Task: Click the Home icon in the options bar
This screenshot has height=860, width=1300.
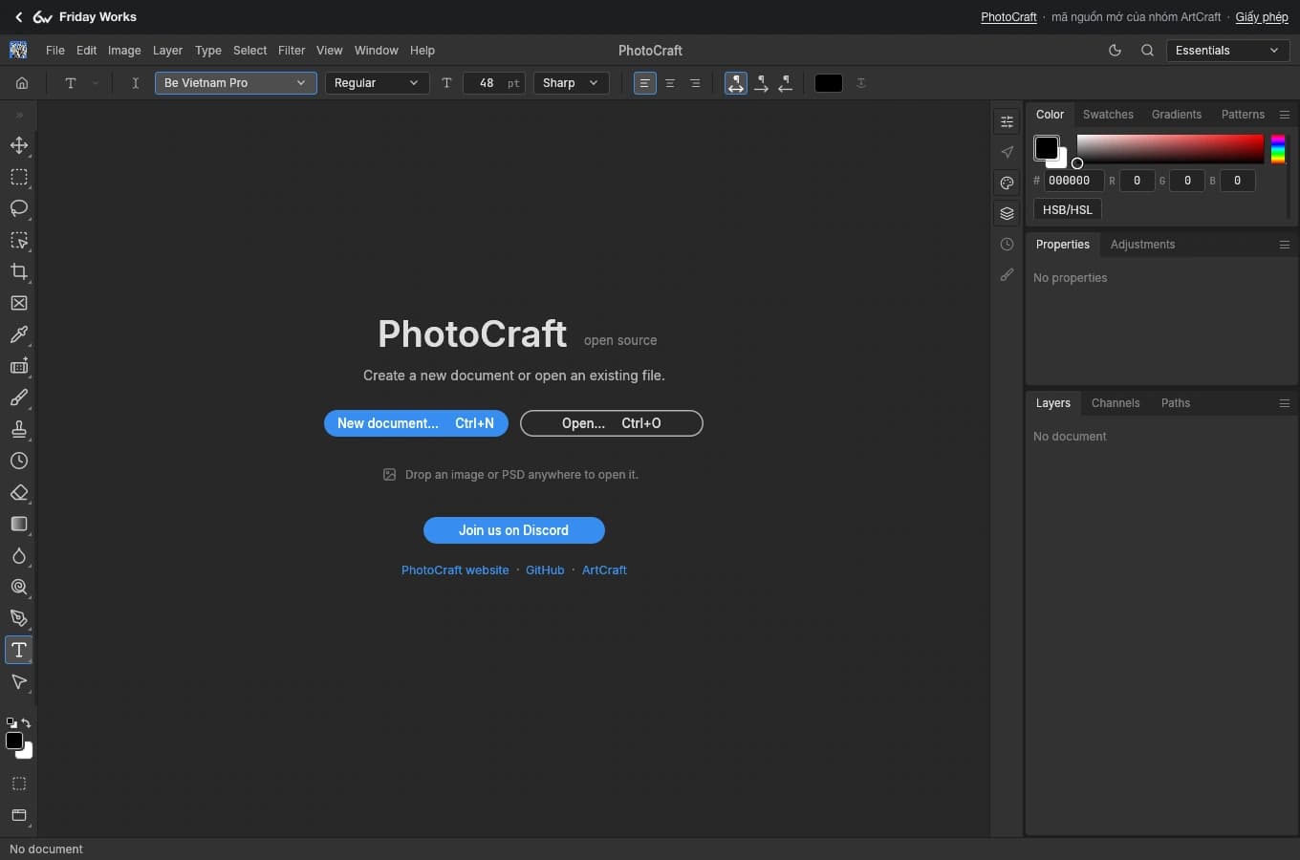Action: coord(22,83)
